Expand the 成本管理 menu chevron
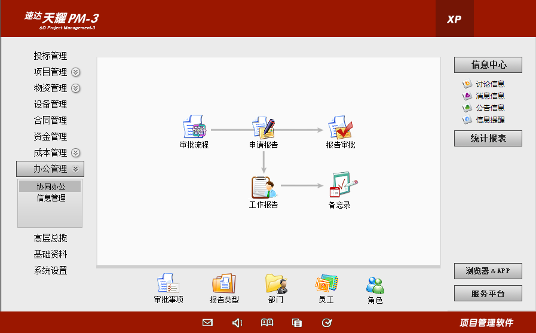Viewport: 536px width, 333px height. [76, 153]
